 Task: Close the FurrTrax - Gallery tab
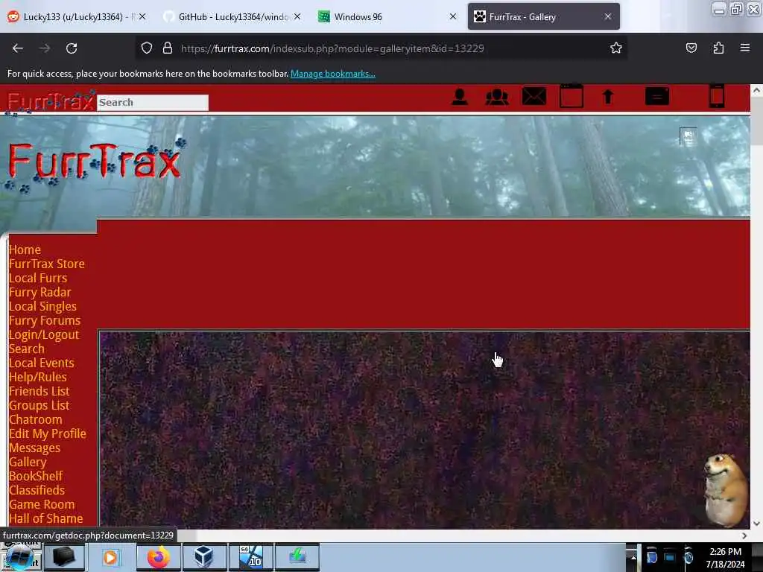coord(608,16)
